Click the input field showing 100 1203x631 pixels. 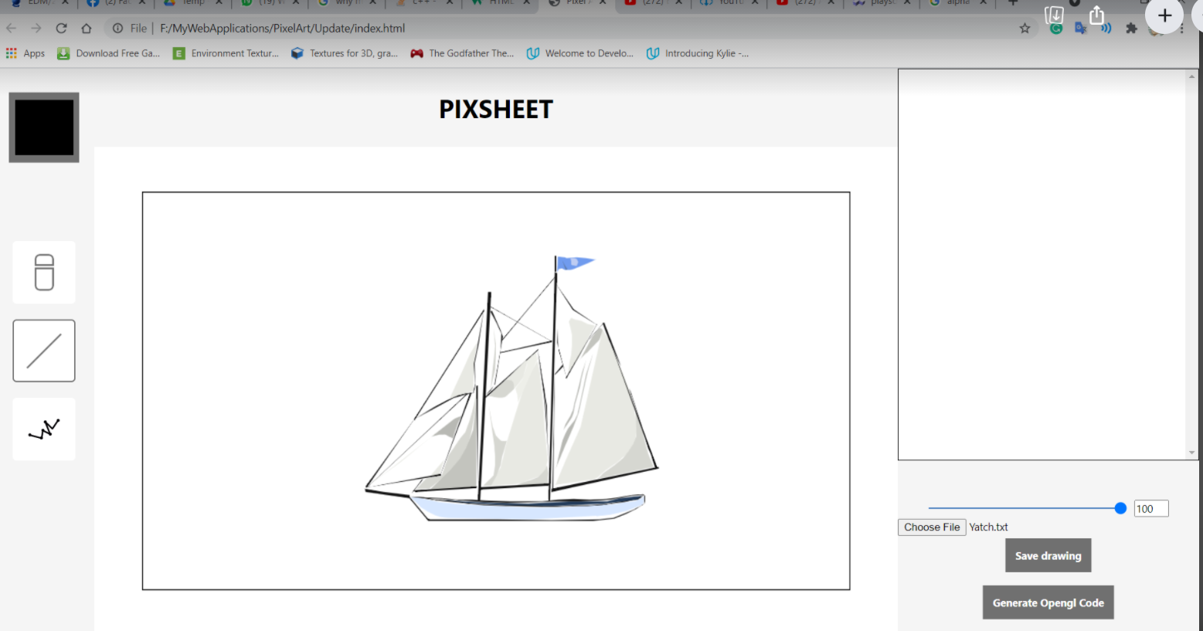click(1150, 508)
